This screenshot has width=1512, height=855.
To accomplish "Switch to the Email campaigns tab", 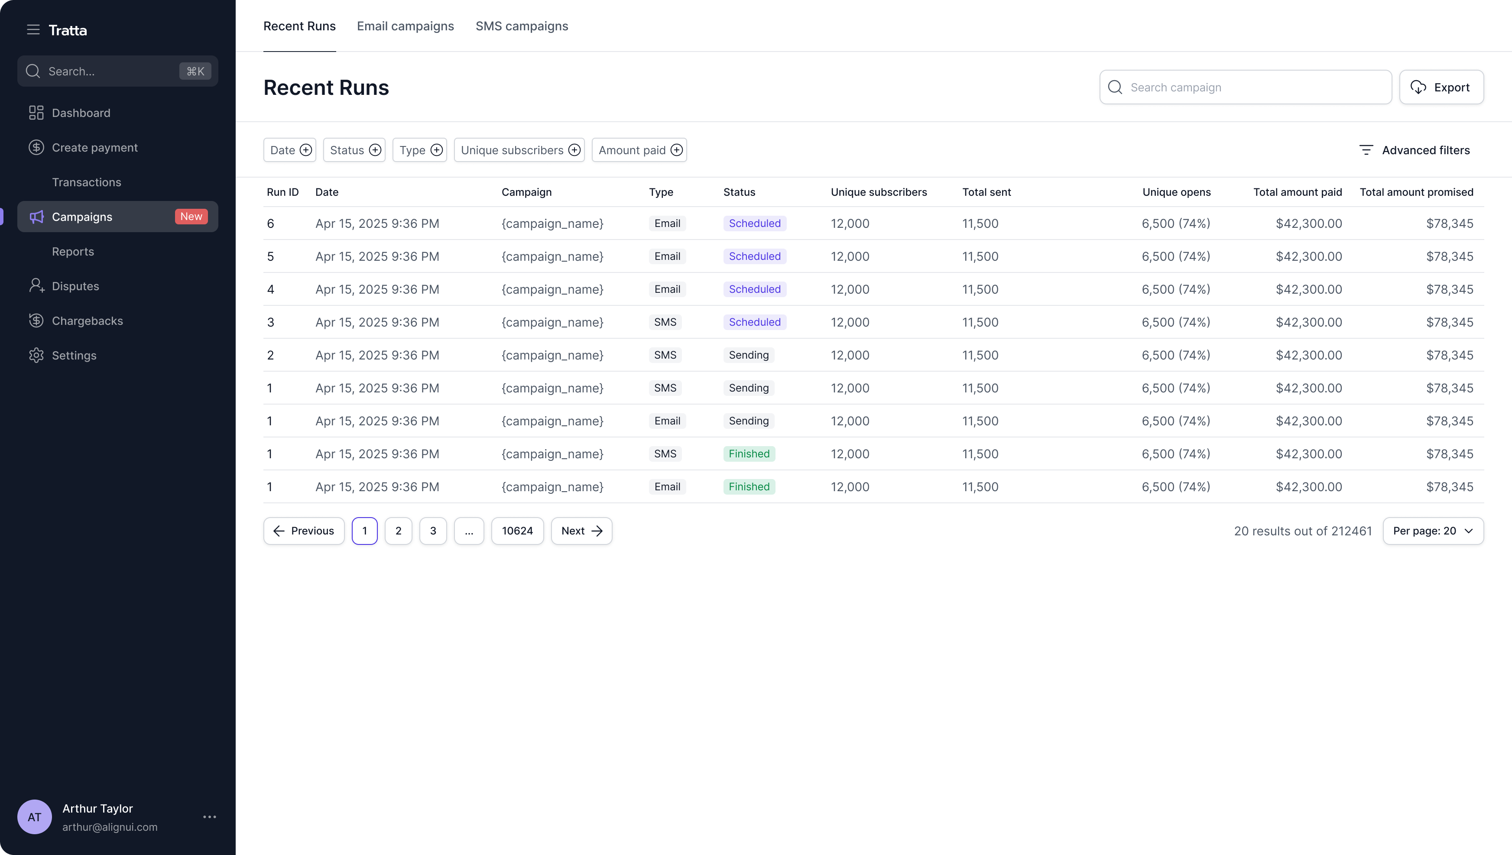I will 405,26.
